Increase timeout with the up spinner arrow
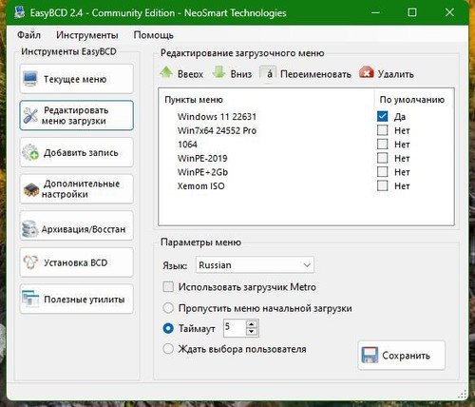The image size is (475, 407). [x=252, y=324]
